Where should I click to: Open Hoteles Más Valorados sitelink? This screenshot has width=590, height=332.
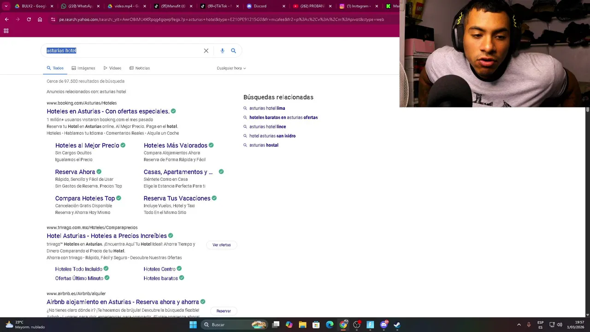click(x=175, y=145)
